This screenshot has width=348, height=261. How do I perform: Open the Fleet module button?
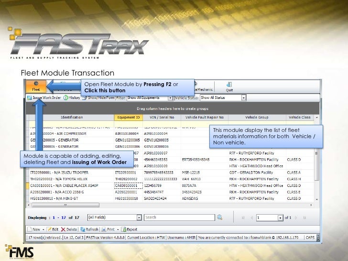[36, 87]
